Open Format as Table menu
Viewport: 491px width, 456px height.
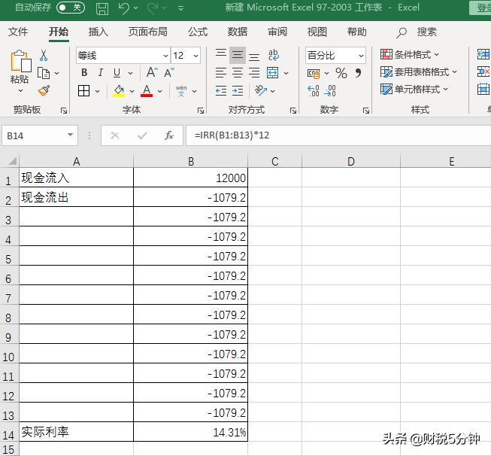(419, 72)
